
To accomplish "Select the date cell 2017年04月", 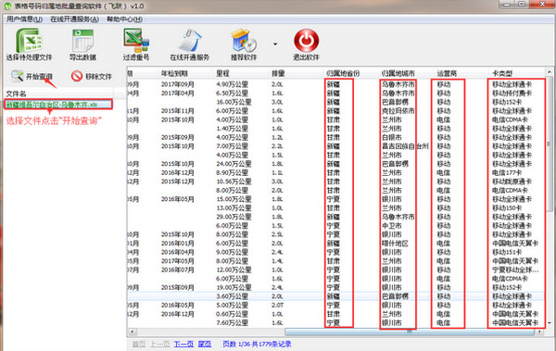I will [178, 94].
